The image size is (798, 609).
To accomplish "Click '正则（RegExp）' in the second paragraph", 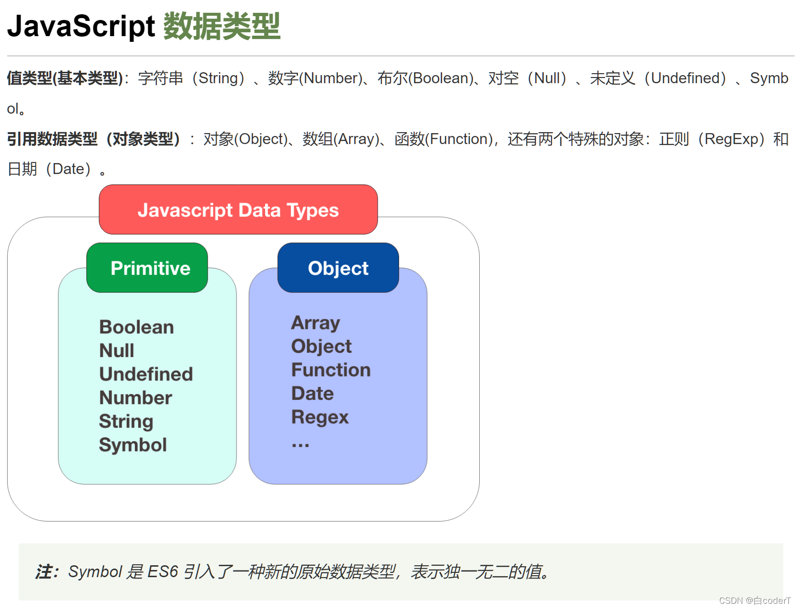I will 714,139.
